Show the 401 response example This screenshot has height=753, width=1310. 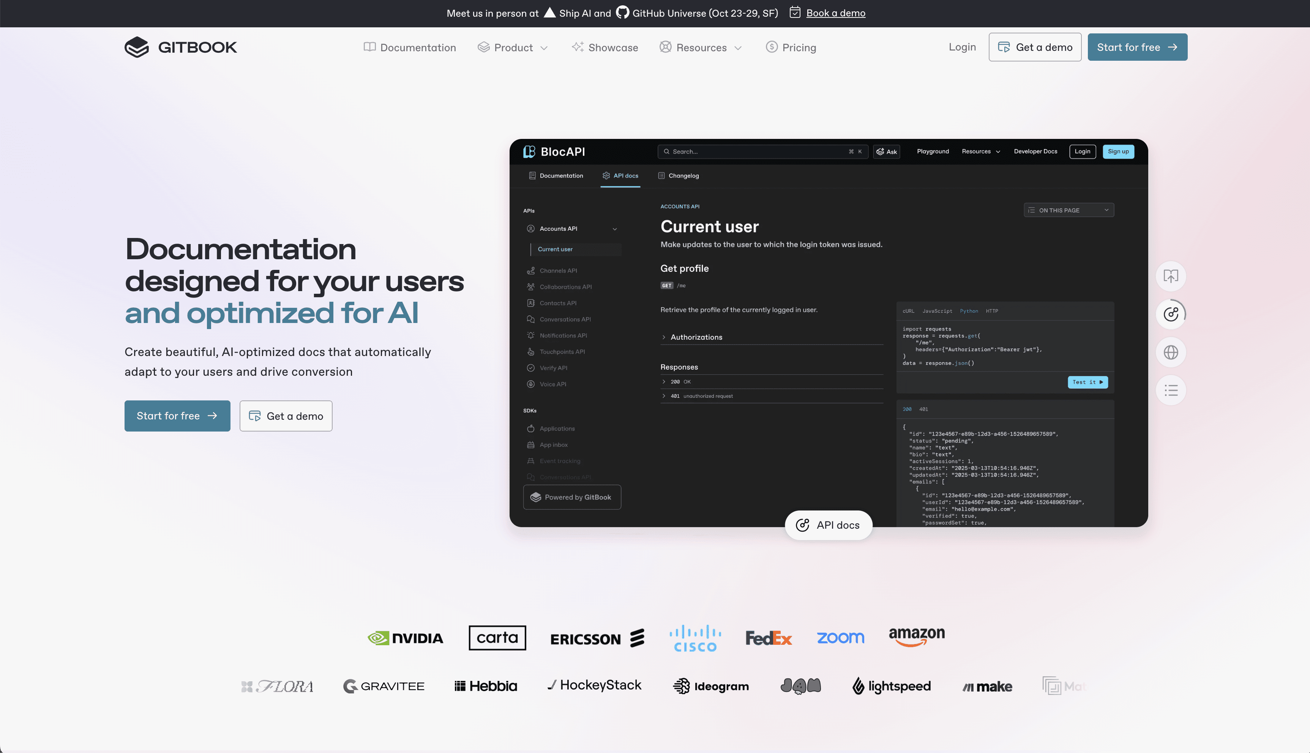(923, 409)
